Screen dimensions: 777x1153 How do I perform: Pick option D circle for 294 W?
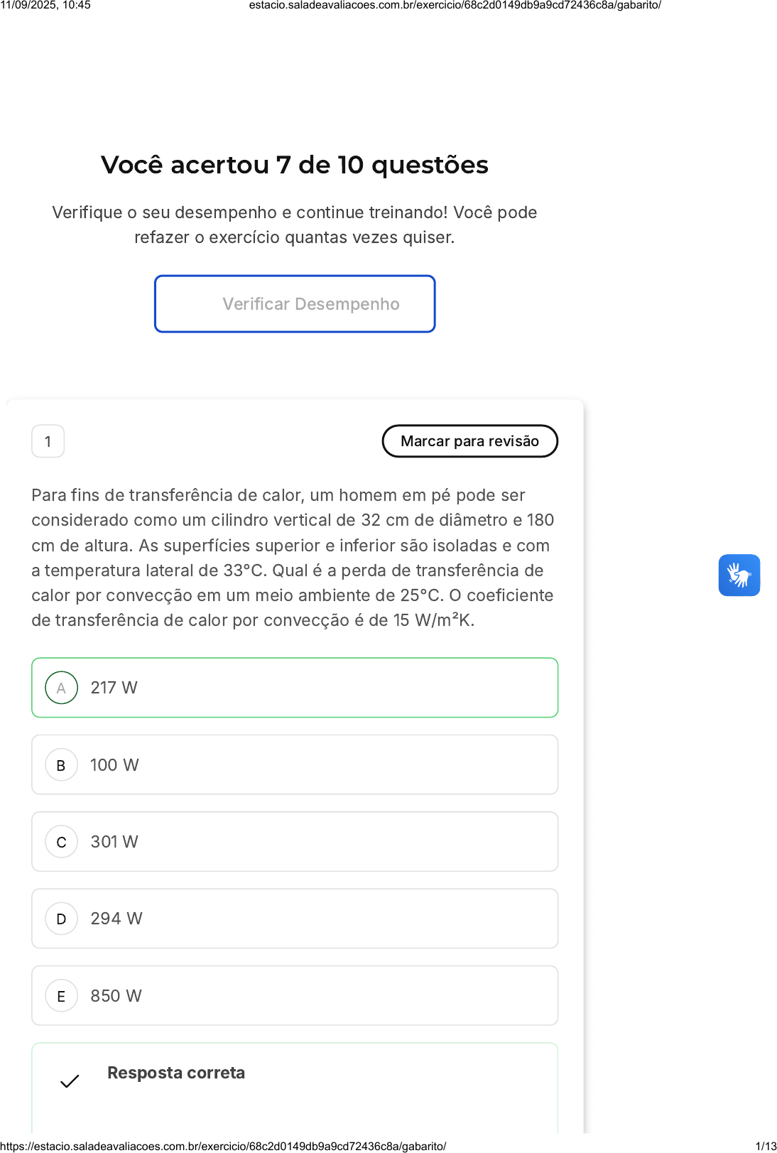62,919
